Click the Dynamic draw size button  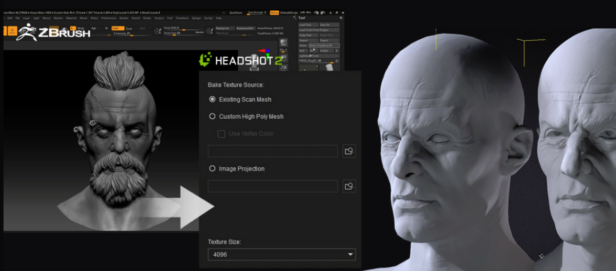[x=200, y=32]
